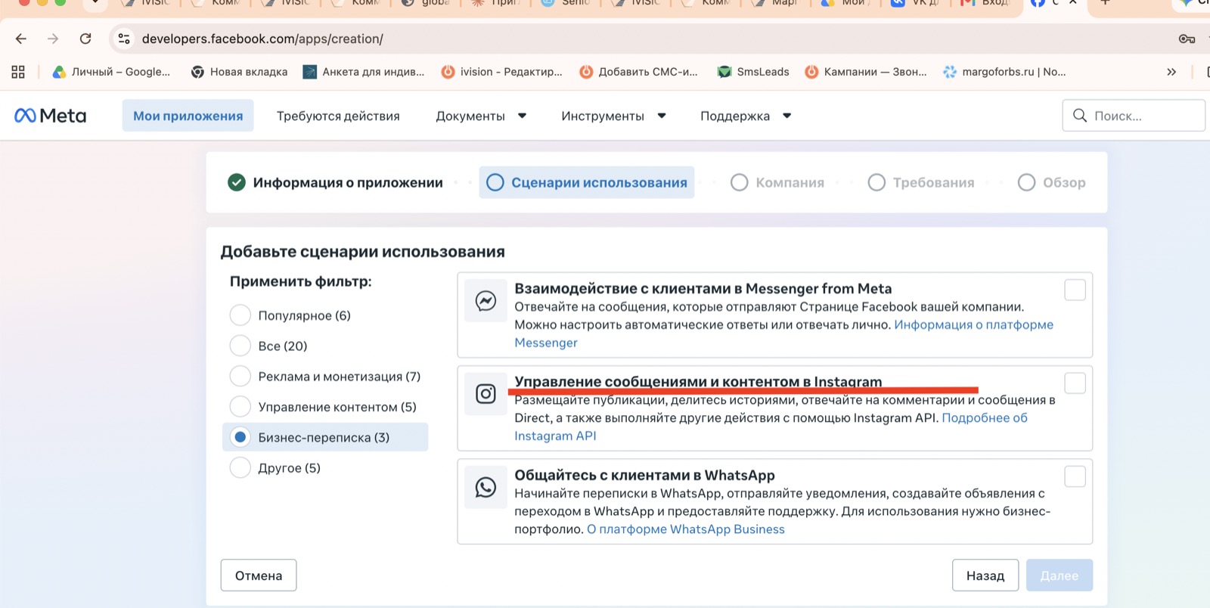
Task: Expand the Инструменты dropdown
Action: coord(613,116)
